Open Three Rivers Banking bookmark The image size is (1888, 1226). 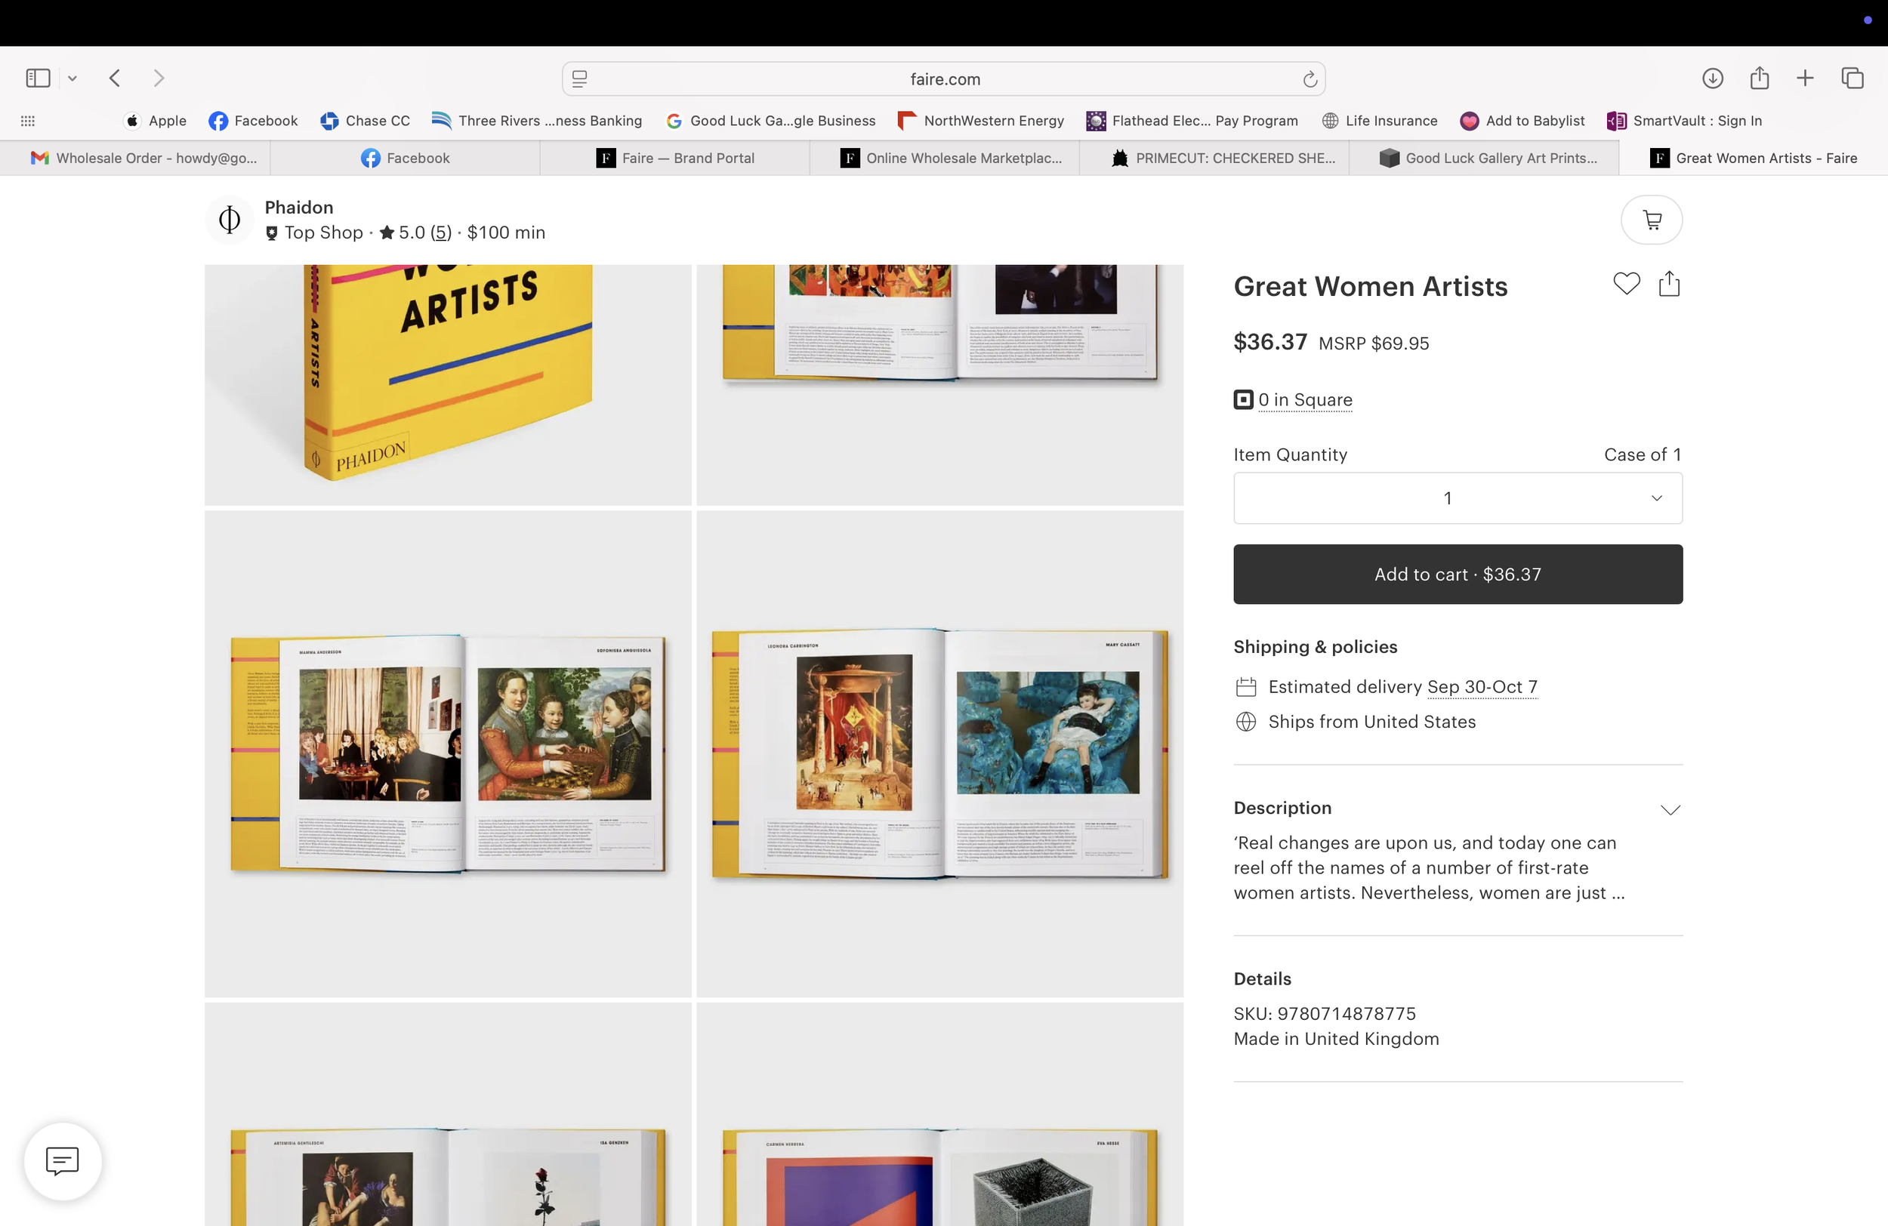point(537,121)
